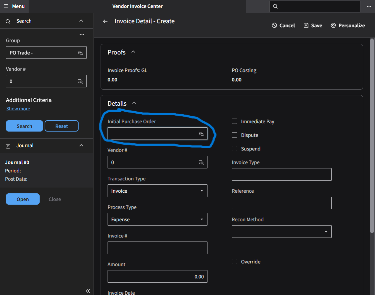Tick the Suspend checkbox

pyautogui.click(x=234, y=149)
